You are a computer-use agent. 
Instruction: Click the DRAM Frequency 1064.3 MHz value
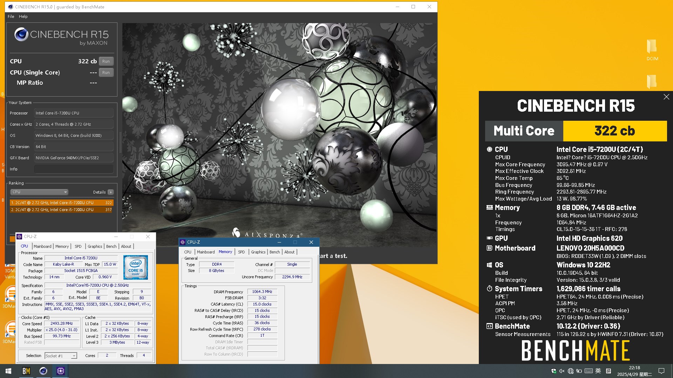pos(262,292)
